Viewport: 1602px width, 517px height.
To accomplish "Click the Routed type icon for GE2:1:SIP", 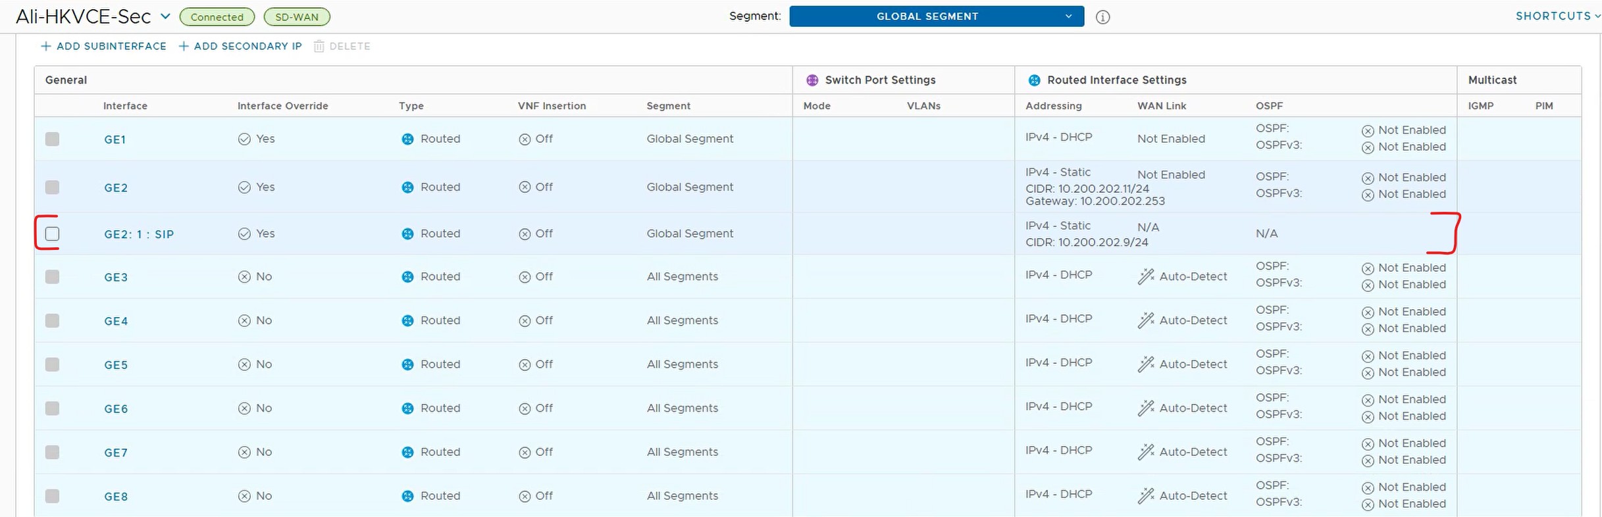I will coord(407,234).
